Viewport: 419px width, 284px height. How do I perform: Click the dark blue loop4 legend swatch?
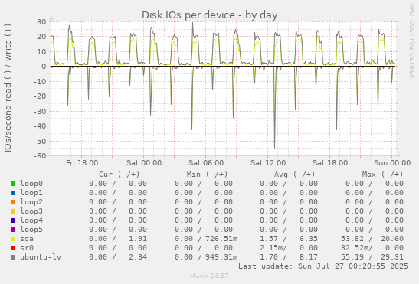13,220
